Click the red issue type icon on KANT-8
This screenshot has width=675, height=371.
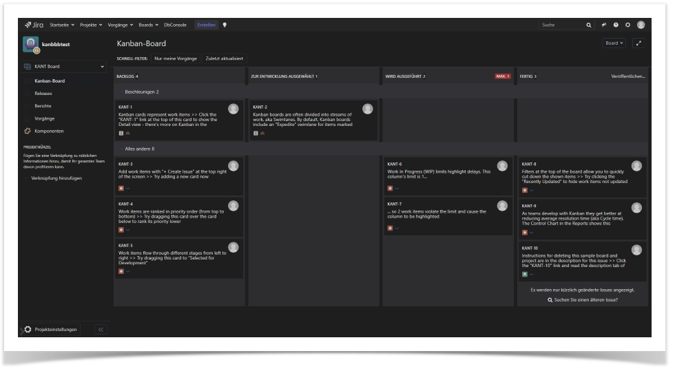click(x=525, y=190)
